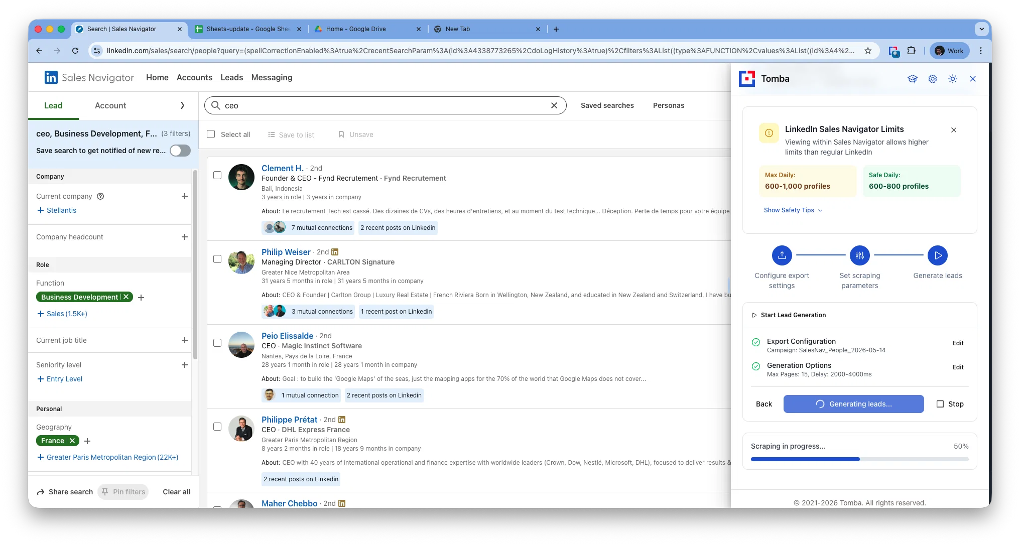The image size is (1020, 545).
Task: Open the Messaging menu item
Action: pyautogui.click(x=272, y=77)
